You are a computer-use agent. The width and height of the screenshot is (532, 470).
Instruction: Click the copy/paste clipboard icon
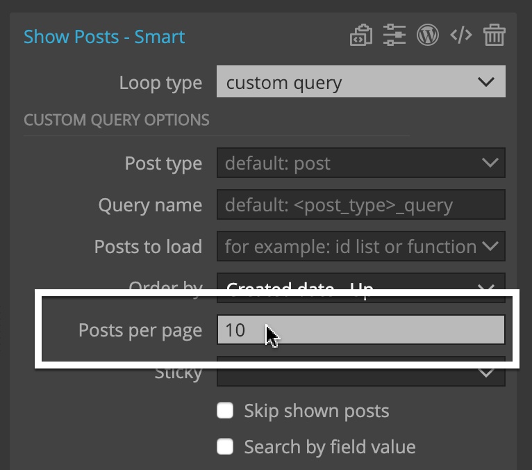pyautogui.click(x=361, y=35)
